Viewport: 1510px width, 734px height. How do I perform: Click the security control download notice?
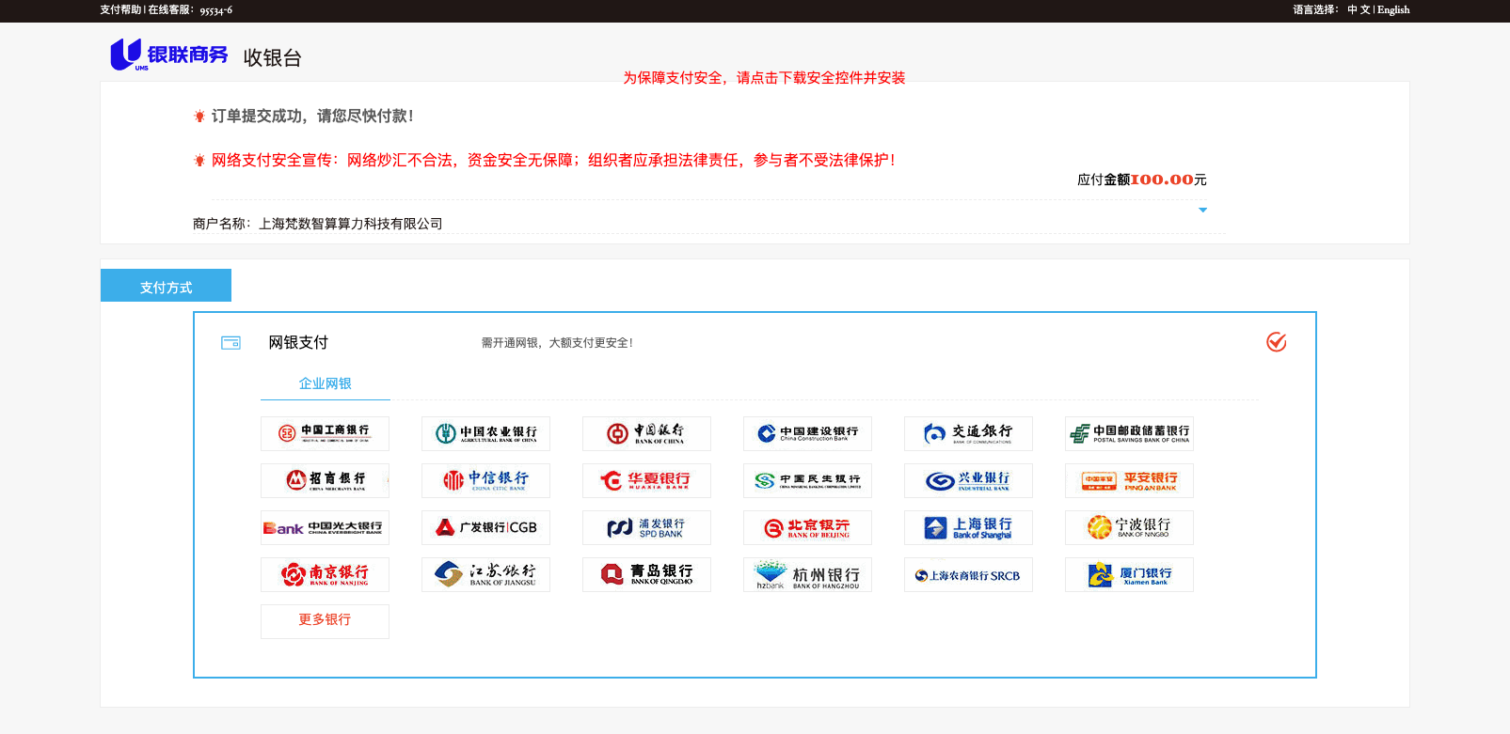point(764,78)
